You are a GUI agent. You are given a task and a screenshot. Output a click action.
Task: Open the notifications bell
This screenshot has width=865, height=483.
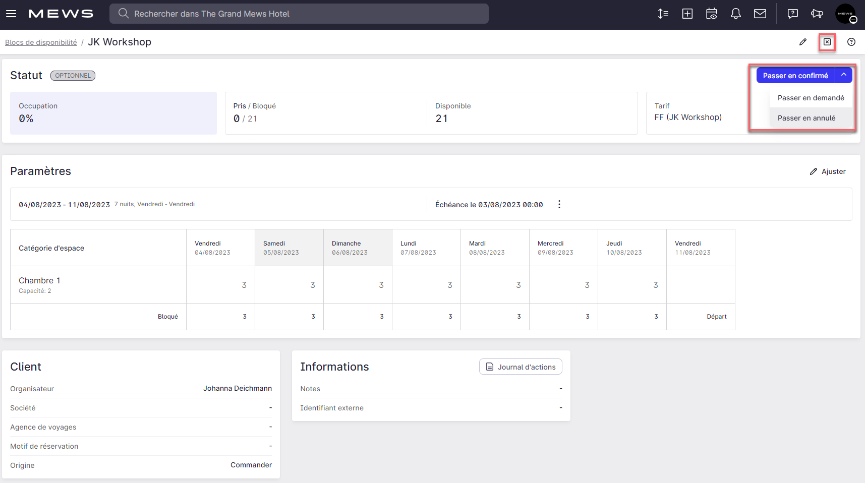[x=736, y=14]
